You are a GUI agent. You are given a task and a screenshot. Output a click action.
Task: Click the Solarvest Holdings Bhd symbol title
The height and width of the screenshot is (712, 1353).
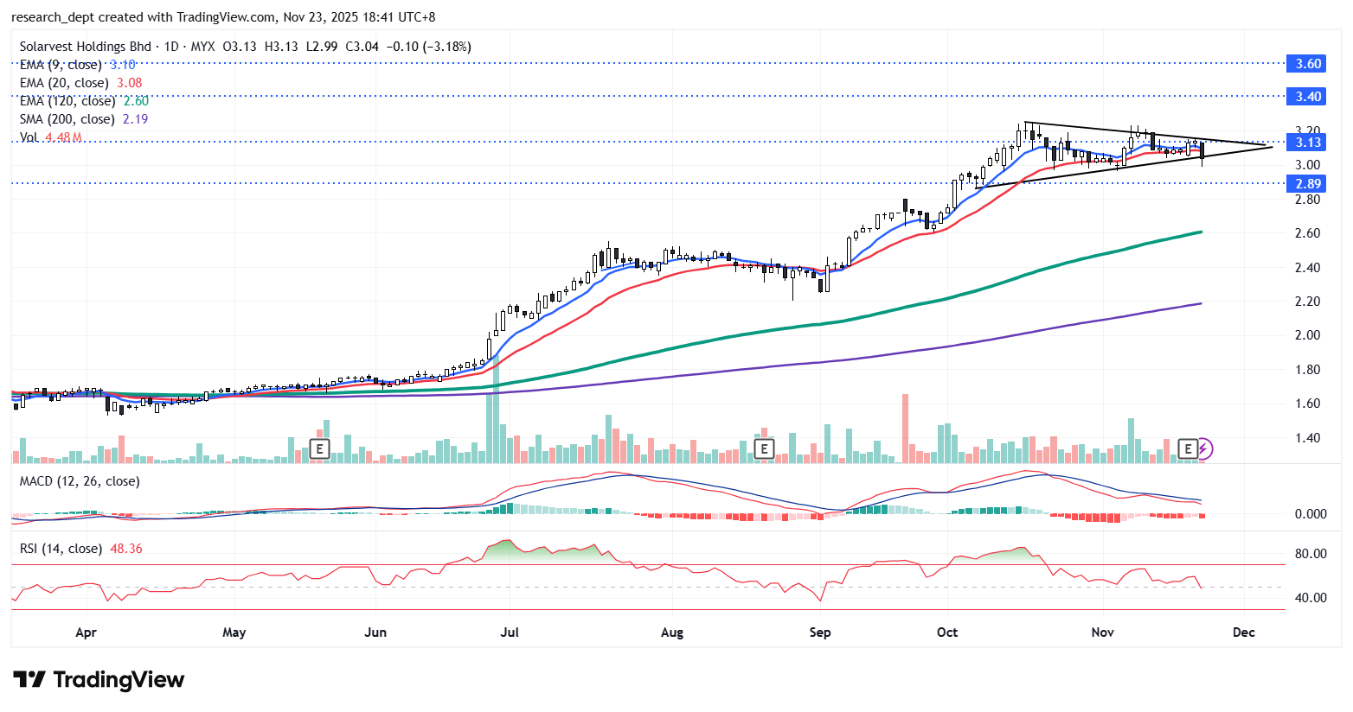85,47
